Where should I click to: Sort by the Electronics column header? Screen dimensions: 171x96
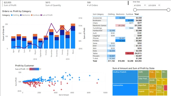(x=120, y=14)
